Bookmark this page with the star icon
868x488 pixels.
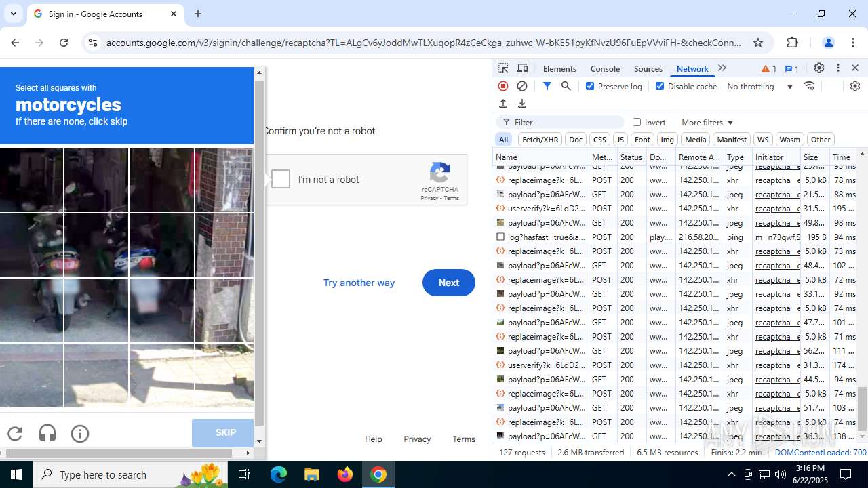click(x=758, y=43)
